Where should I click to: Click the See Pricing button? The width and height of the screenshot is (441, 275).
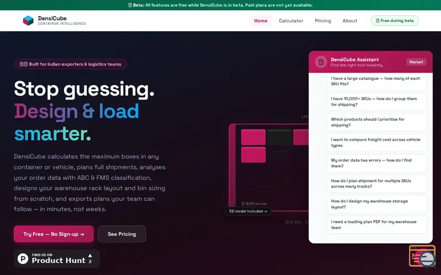tap(122, 234)
